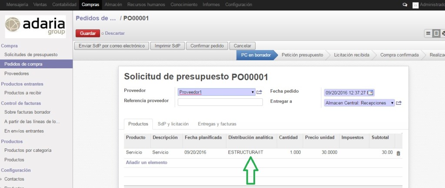This screenshot has width=445, height=188.
Task: Open Productos a recibir in sidebar
Action: click(23, 93)
